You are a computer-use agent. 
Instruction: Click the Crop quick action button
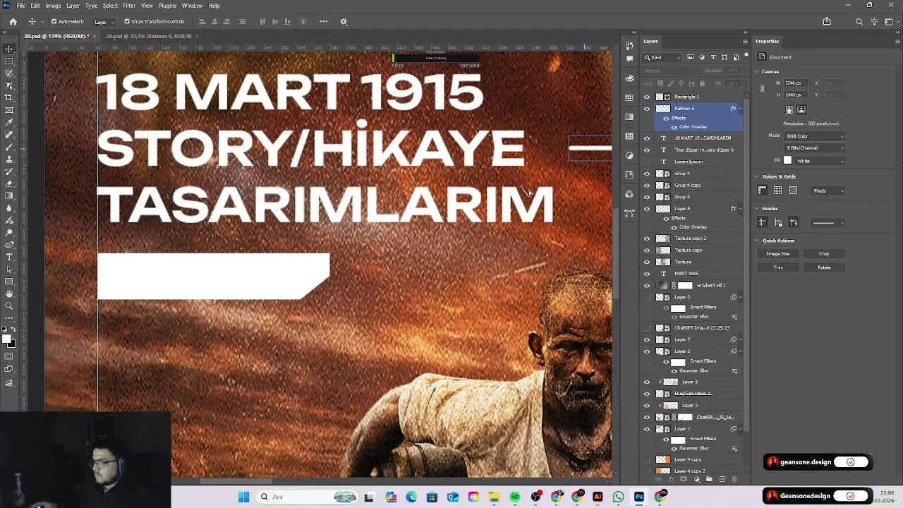(824, 254)
